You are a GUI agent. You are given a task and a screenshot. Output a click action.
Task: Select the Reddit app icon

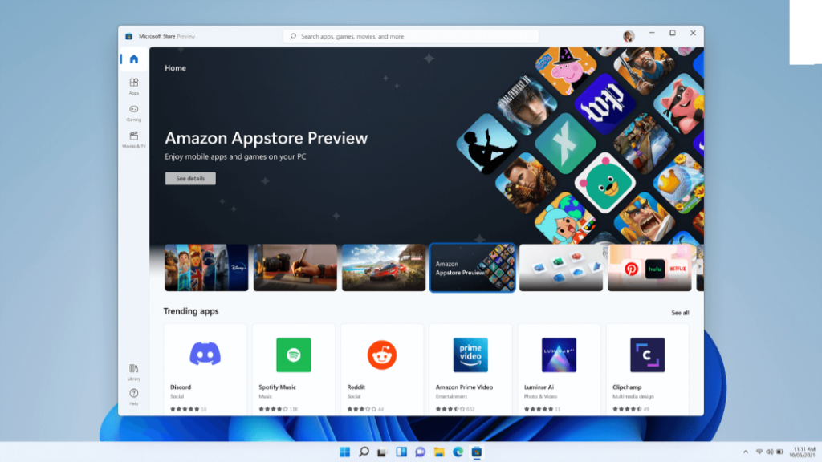382,354
